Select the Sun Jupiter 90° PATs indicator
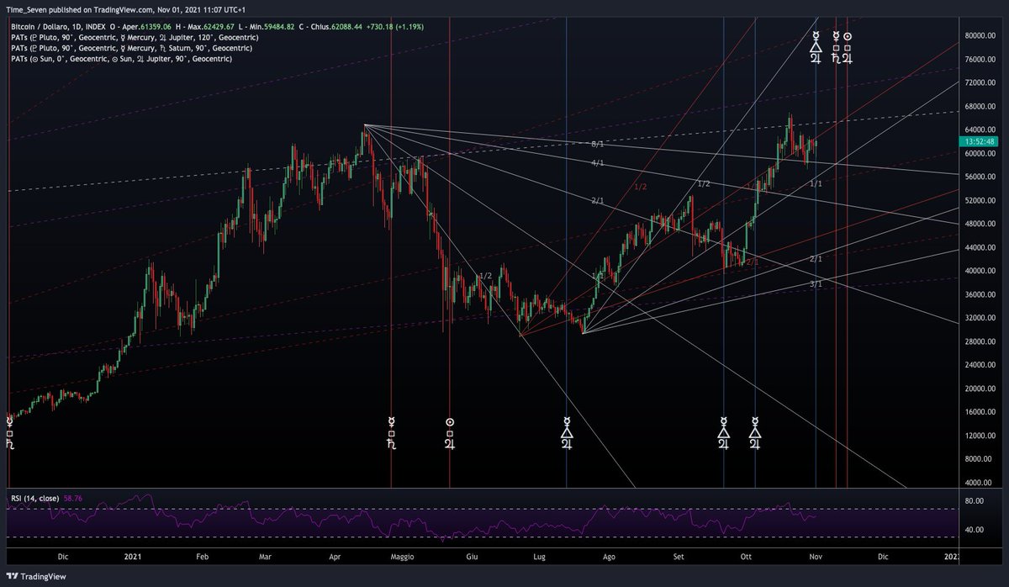The height and width of the screenshot is (587, 1009). coord(121,59)
